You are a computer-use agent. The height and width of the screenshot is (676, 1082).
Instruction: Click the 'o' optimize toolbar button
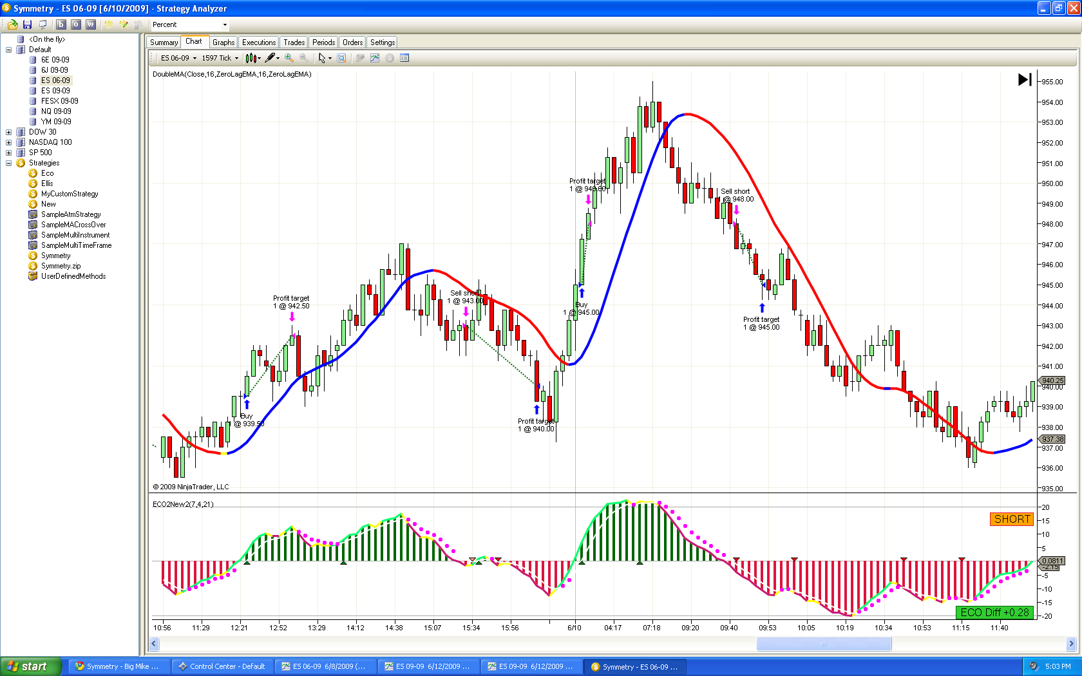pyautogui.click(x=76, y=24)
